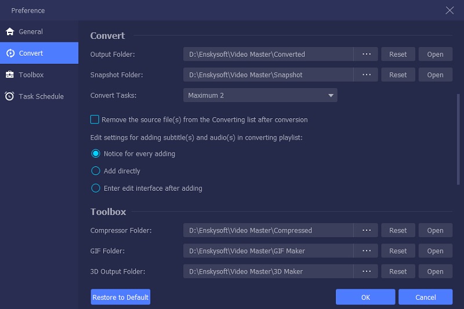Click the Output Folder path field
The width and height of the screenshot is (464, 309).
[268, 54]
